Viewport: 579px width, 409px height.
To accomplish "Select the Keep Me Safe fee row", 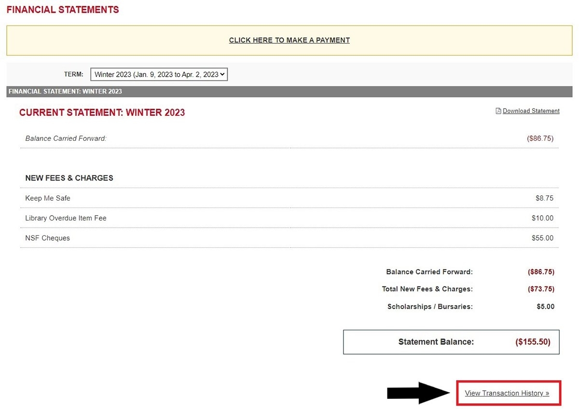I will point(48,198).
